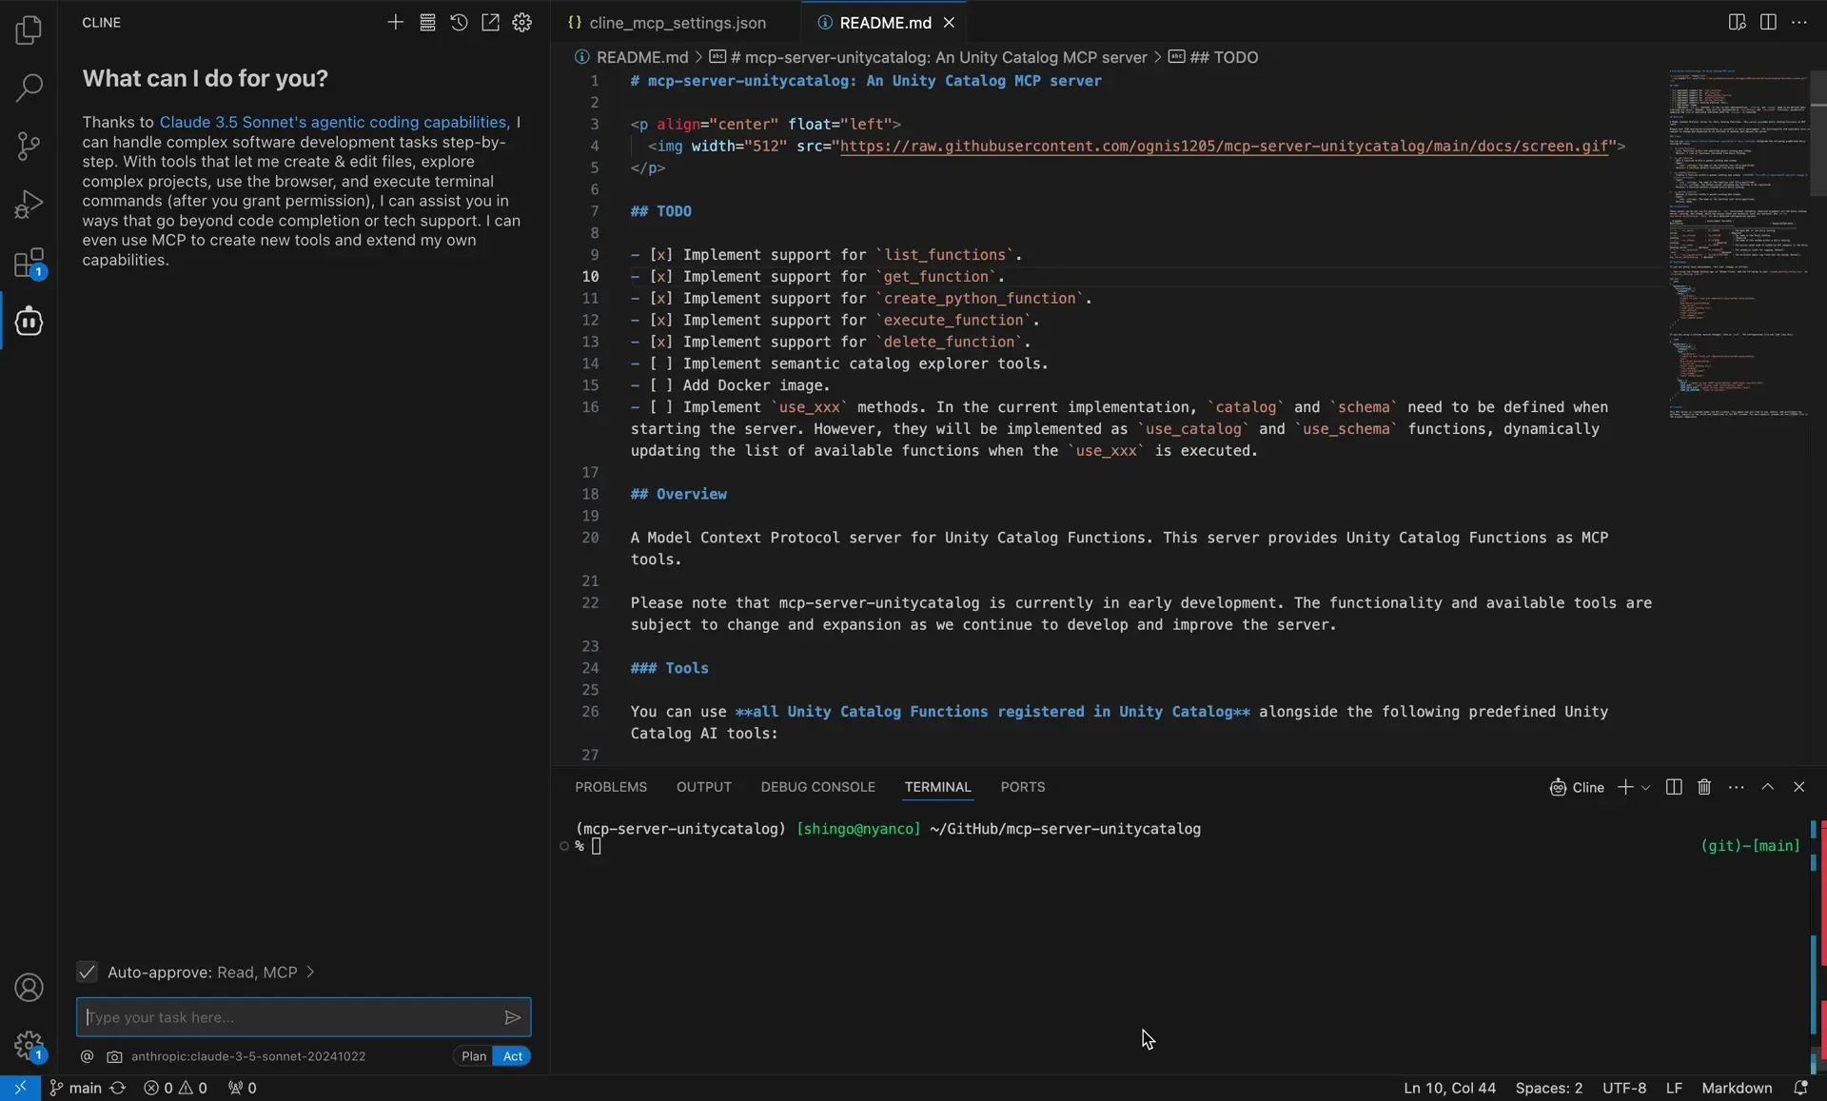
Task: Open the PROBLEMS panel tab
Action: tap(610, 787)
